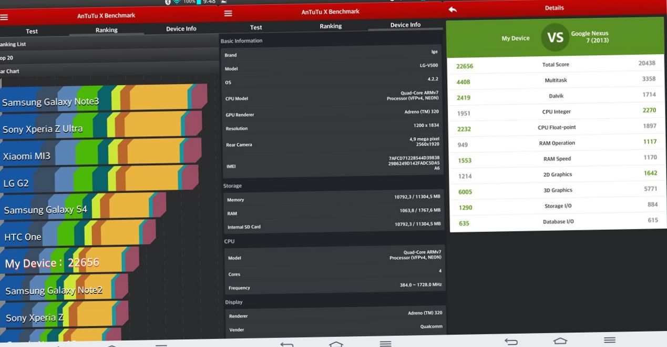The height and width of the screenshot is (347, 667).
Task: Select Samsung Galaxy Note3 ranking bar
Action: pyautogui.click(x=103, y=99)
